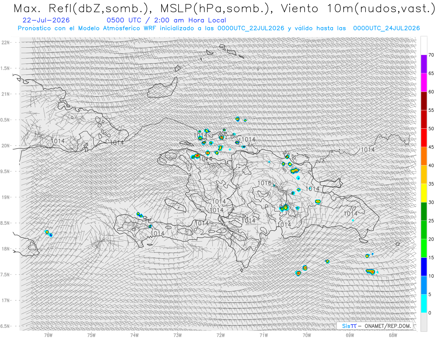Click the 'Pronóstico con el Modelo Atmósferico WRF' subtitle
441x340 pixels.
[87, 28]
